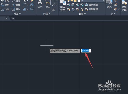Open the Fillet tool dropdown arrow
128x94 pixels.
point(27,5)
